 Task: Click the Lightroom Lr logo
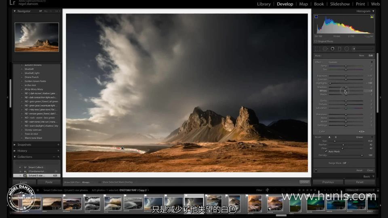(13, 3)
